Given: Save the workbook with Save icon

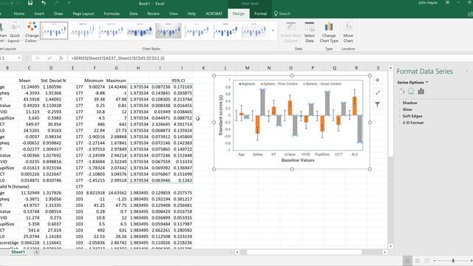Looking at the screenshot, I should [x=30, y=3].
